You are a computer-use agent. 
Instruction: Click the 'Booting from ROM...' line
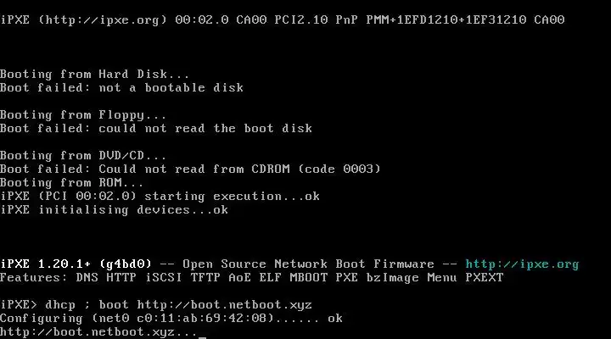click(71, 182)
